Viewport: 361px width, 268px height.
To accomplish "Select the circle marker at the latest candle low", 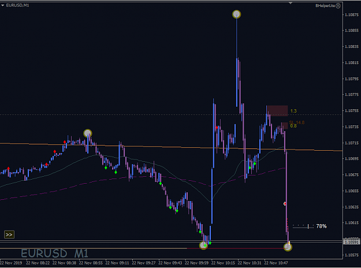I will point(288,247).
